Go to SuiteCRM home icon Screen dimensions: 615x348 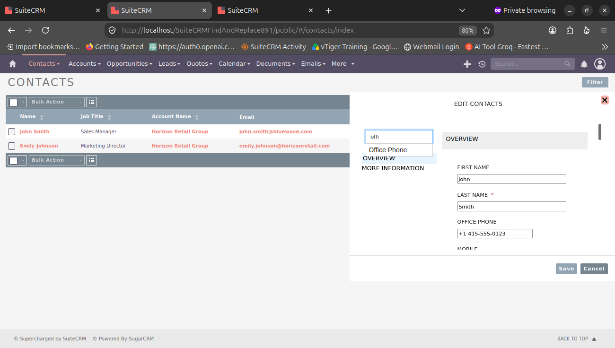coord(13,64)
